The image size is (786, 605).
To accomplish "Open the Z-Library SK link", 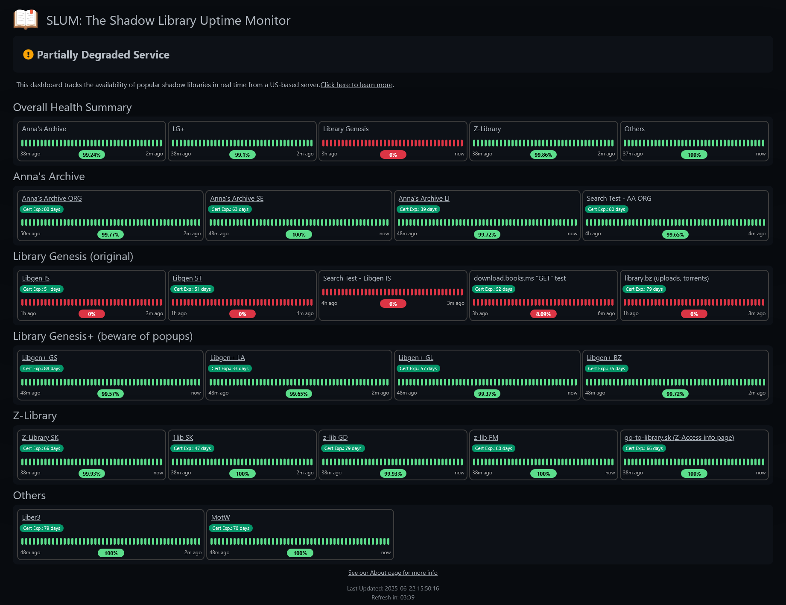I will click(x=40, y=437).
